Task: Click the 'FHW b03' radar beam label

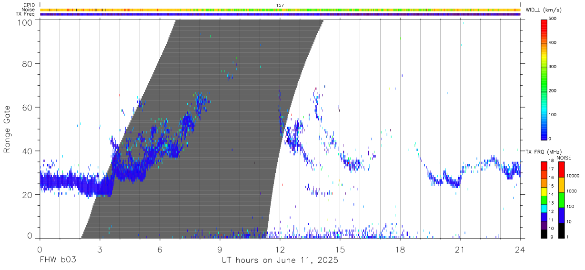Action: point(58,260)
